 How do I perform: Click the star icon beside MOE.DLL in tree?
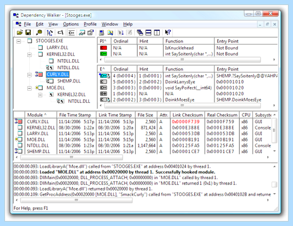coord(39,88)
